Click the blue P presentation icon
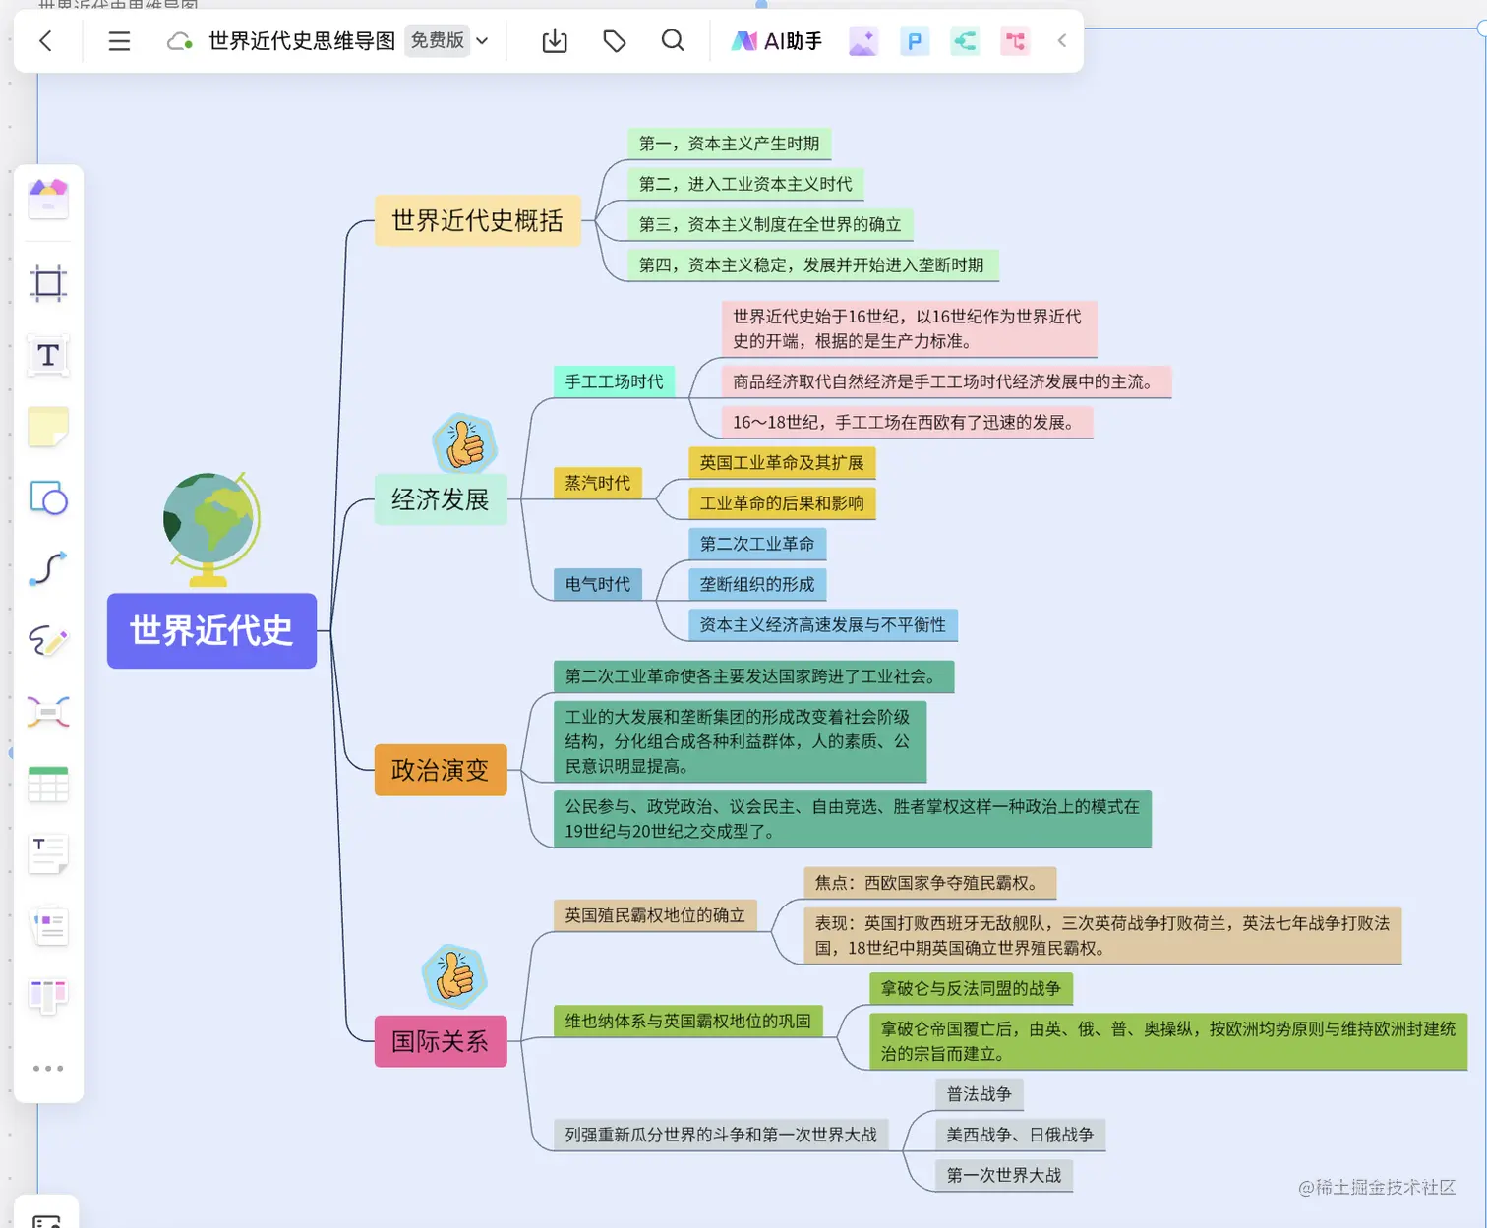The width and height of the screenshot is (1487, 1228). pos(915,41)
